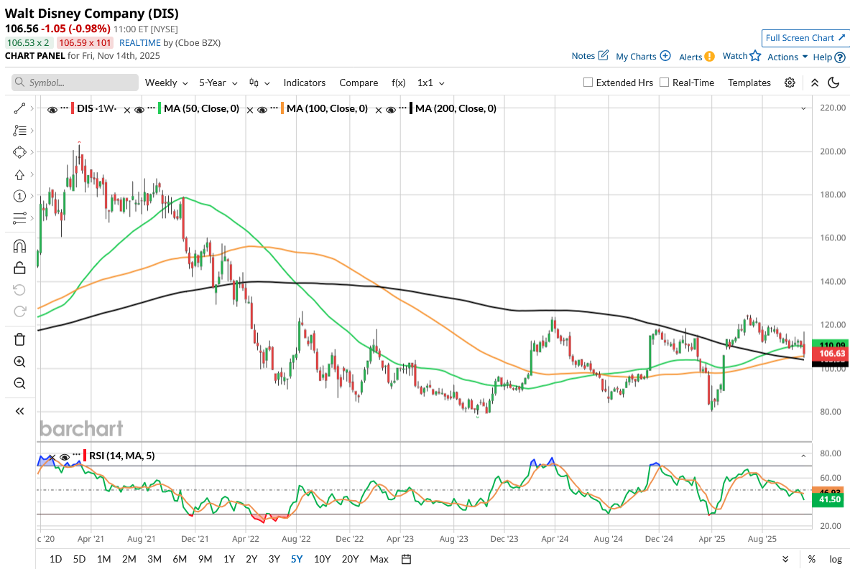Select the 1Y time range tab
850x569 pixels.
(x=229, y=559)
